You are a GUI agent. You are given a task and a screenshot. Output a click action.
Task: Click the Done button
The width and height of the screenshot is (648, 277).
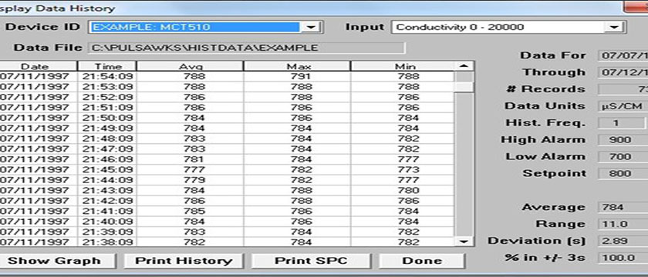coord(421,261)
